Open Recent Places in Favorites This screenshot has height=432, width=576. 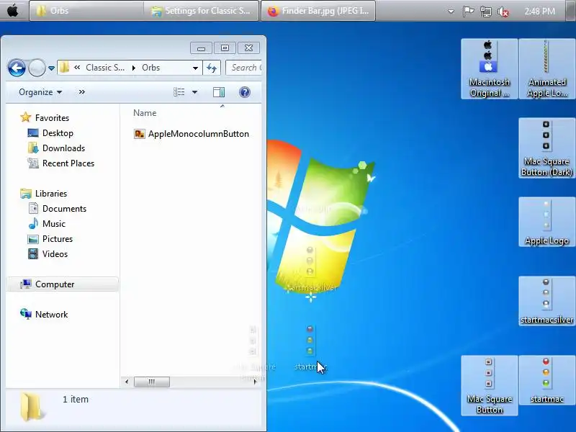pos(68,163)
